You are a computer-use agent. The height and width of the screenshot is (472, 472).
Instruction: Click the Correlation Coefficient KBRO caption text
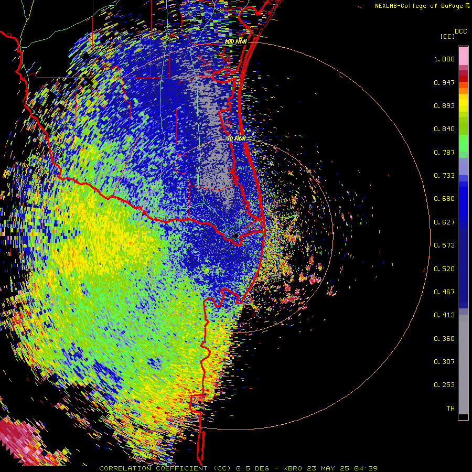click(x=238, y=468)
